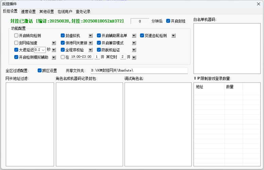Enable the 开启转向检测 checkbox
Screen dimensions: 264x170
click(16, 35)
